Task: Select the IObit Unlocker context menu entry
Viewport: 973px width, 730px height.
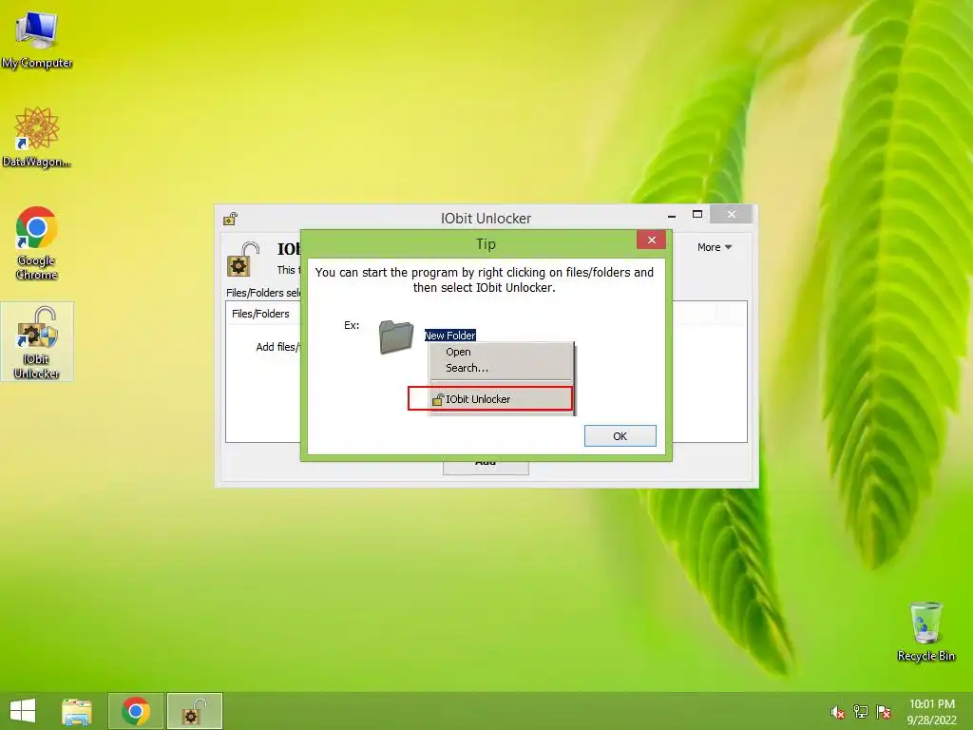Action: coord(490,399)
